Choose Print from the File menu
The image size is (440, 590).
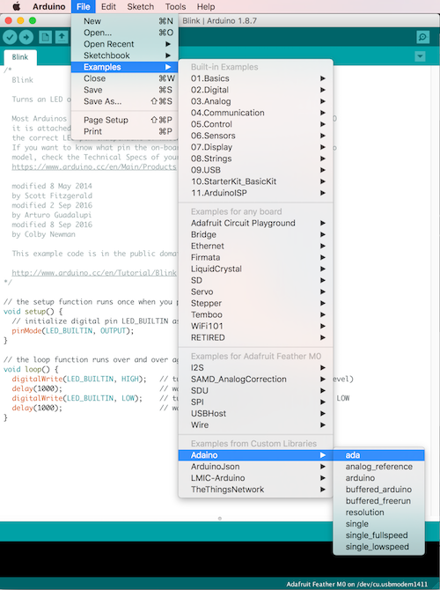(x=124, y=131)
